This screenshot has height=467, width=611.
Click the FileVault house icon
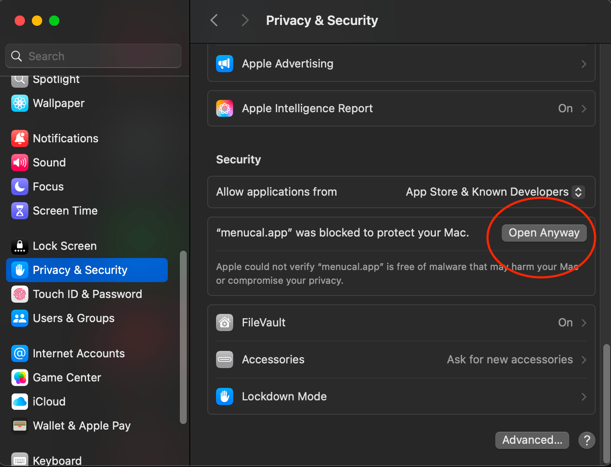tap(225, 323)
